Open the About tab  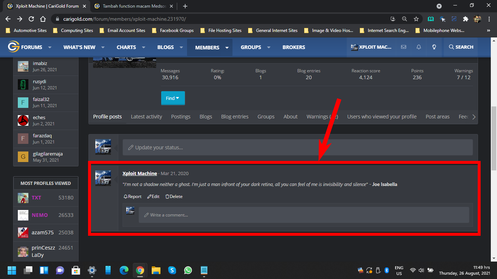coord(290,117)
